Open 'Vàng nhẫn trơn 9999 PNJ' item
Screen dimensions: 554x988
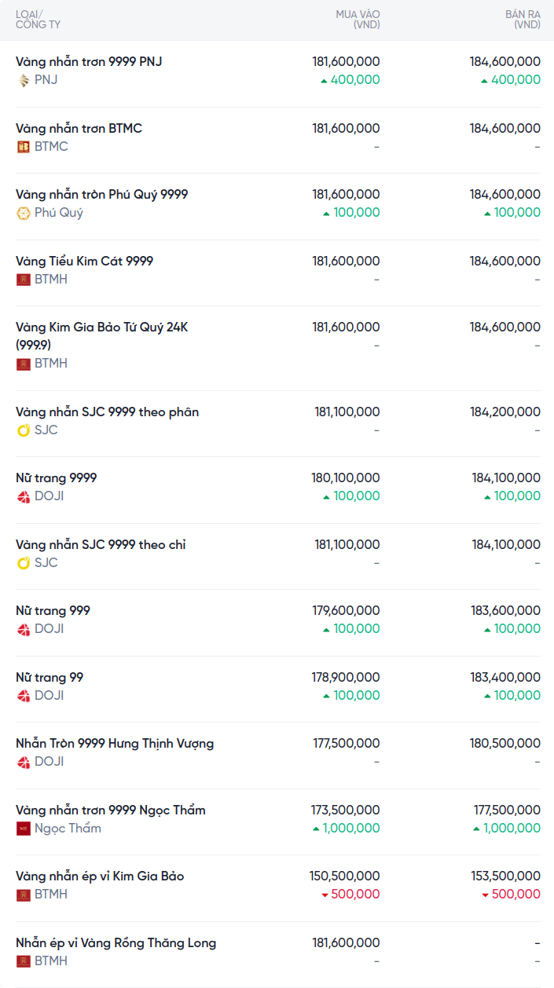(89, 62)
